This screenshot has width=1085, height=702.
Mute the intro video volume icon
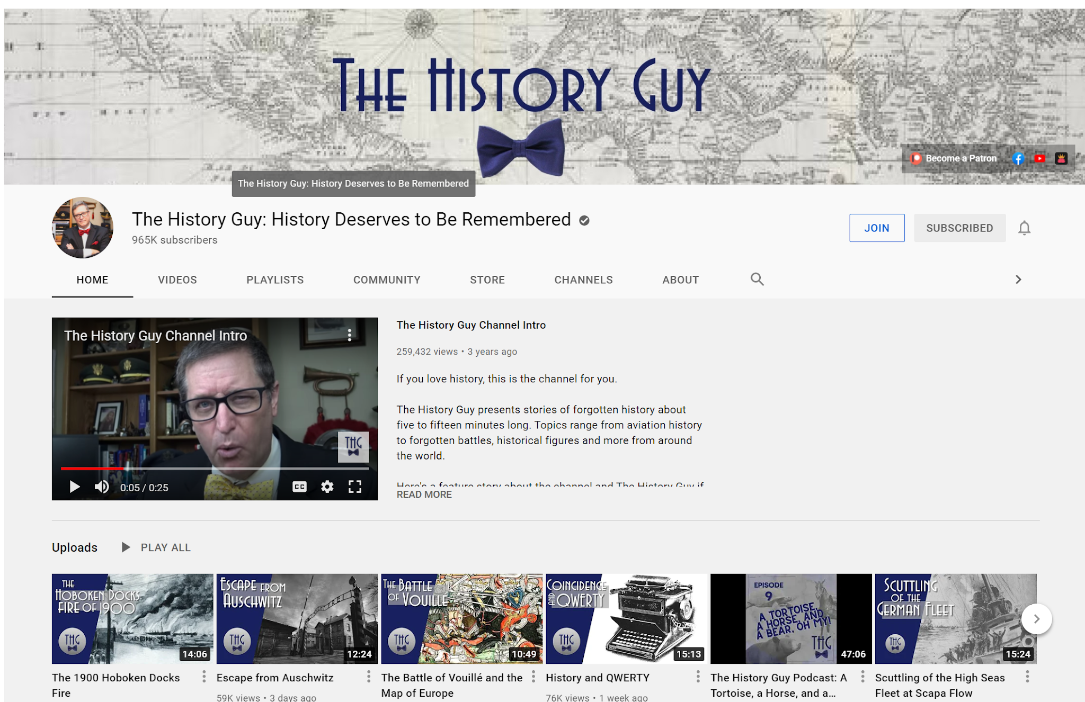(102, 487)
